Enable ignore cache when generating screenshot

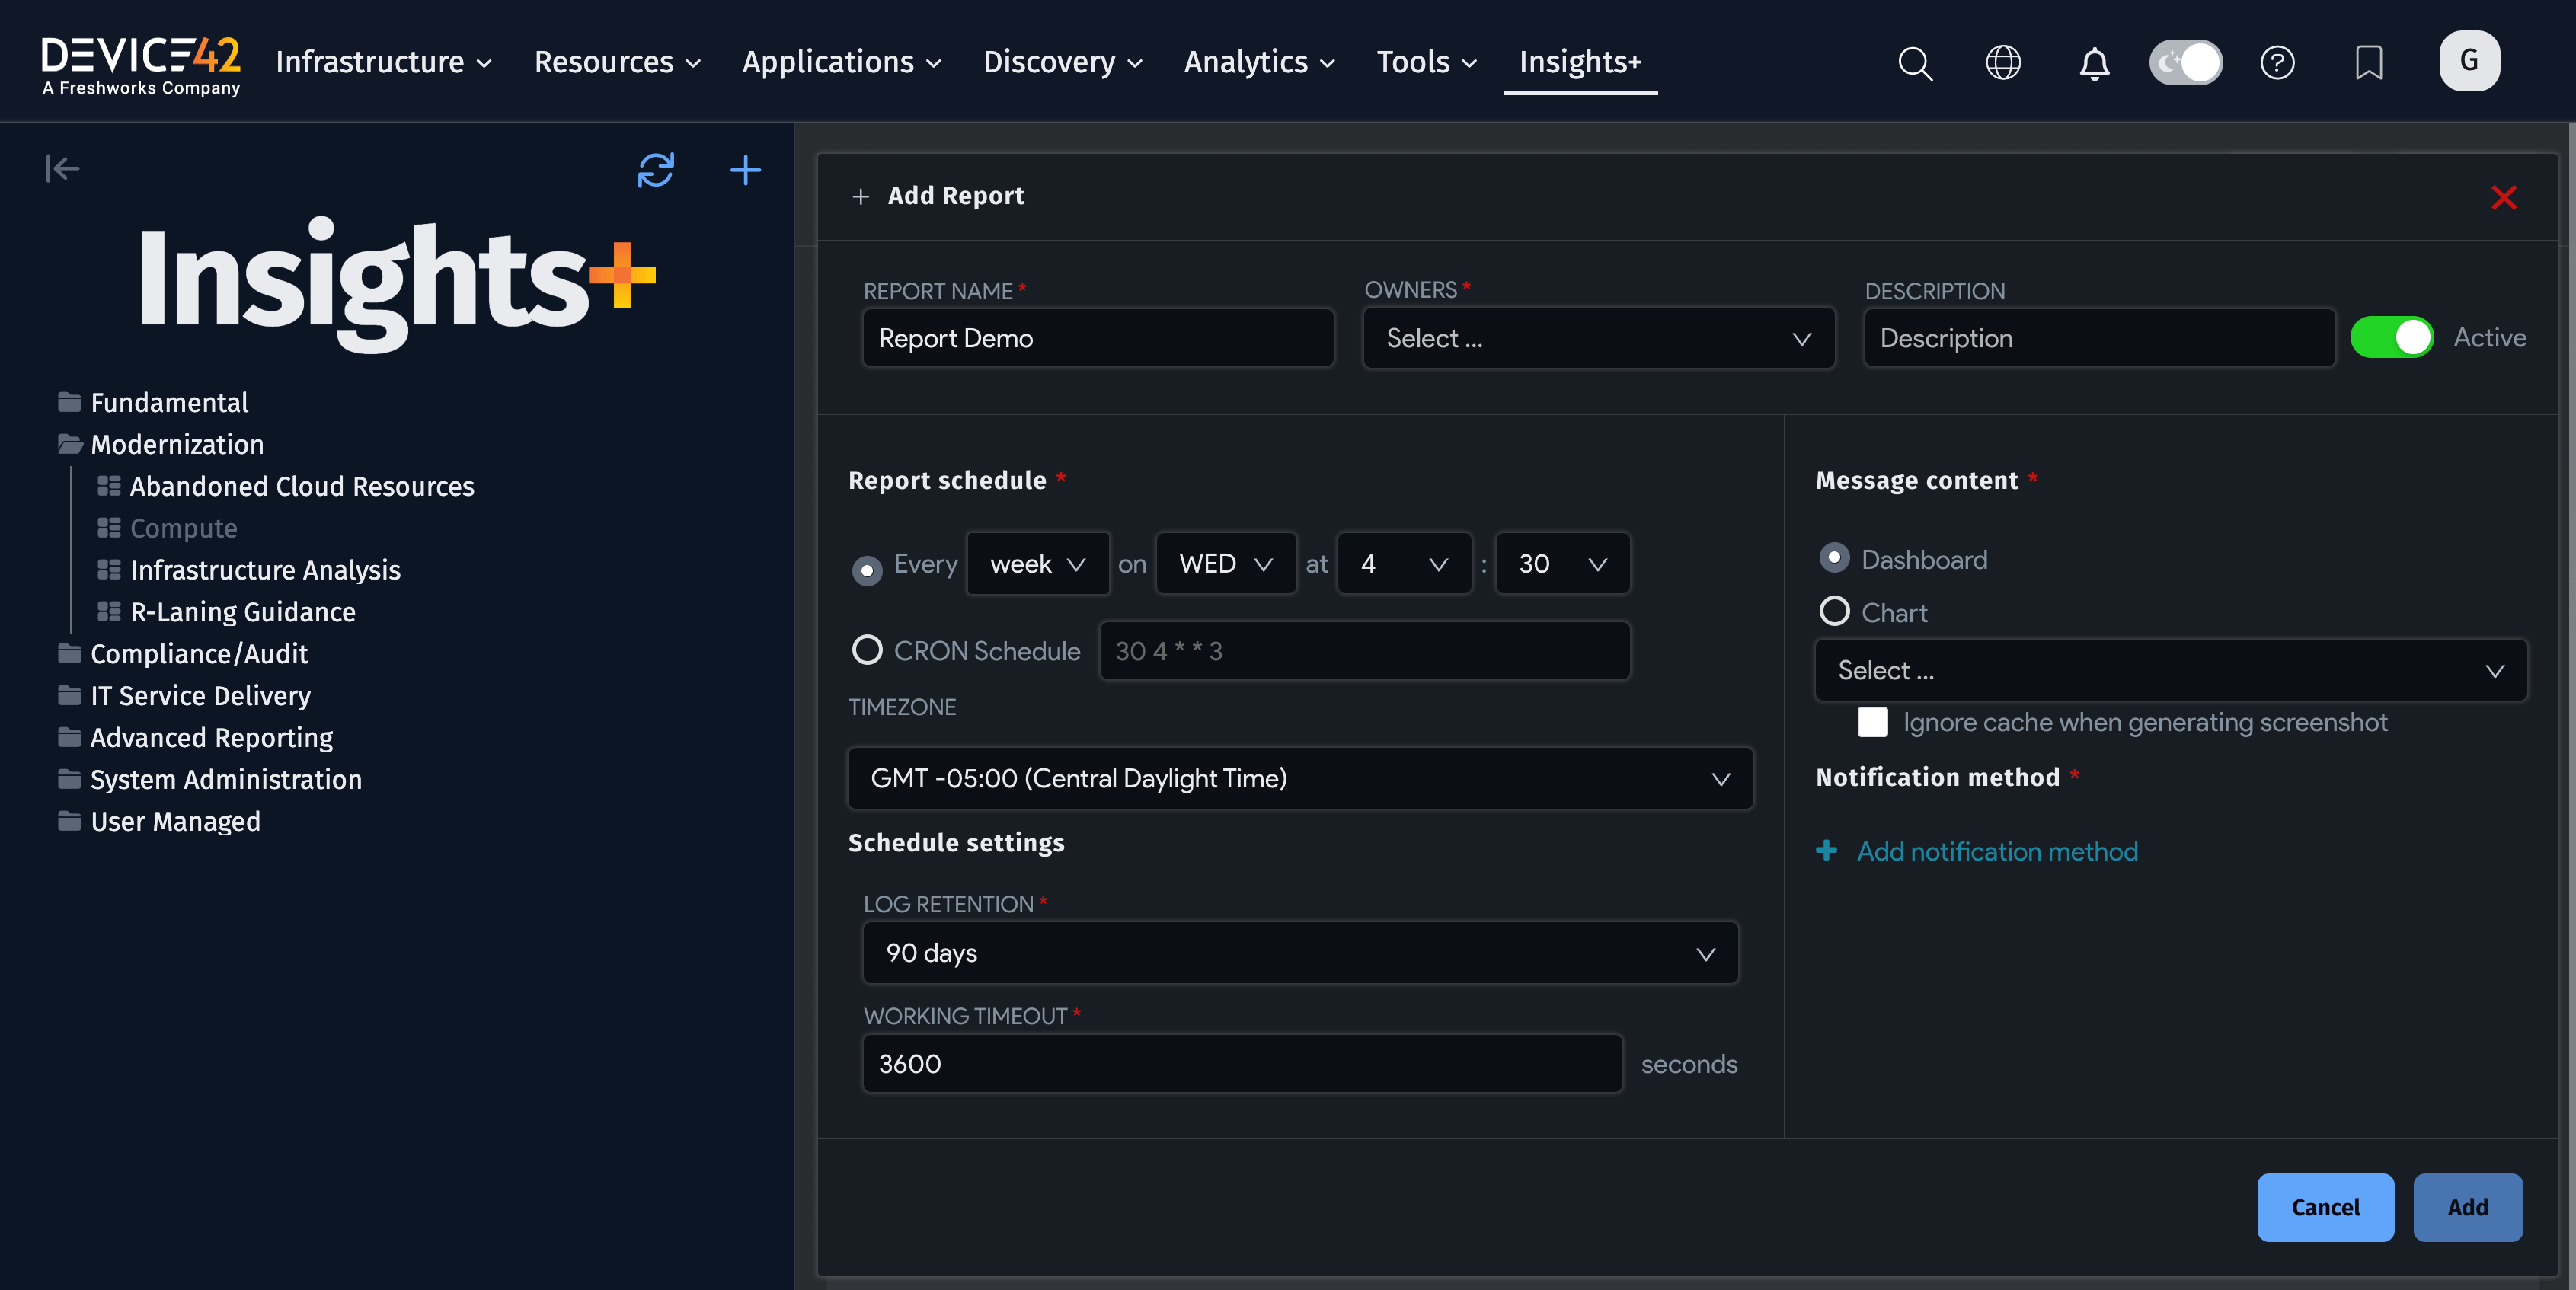[1872, 722]
